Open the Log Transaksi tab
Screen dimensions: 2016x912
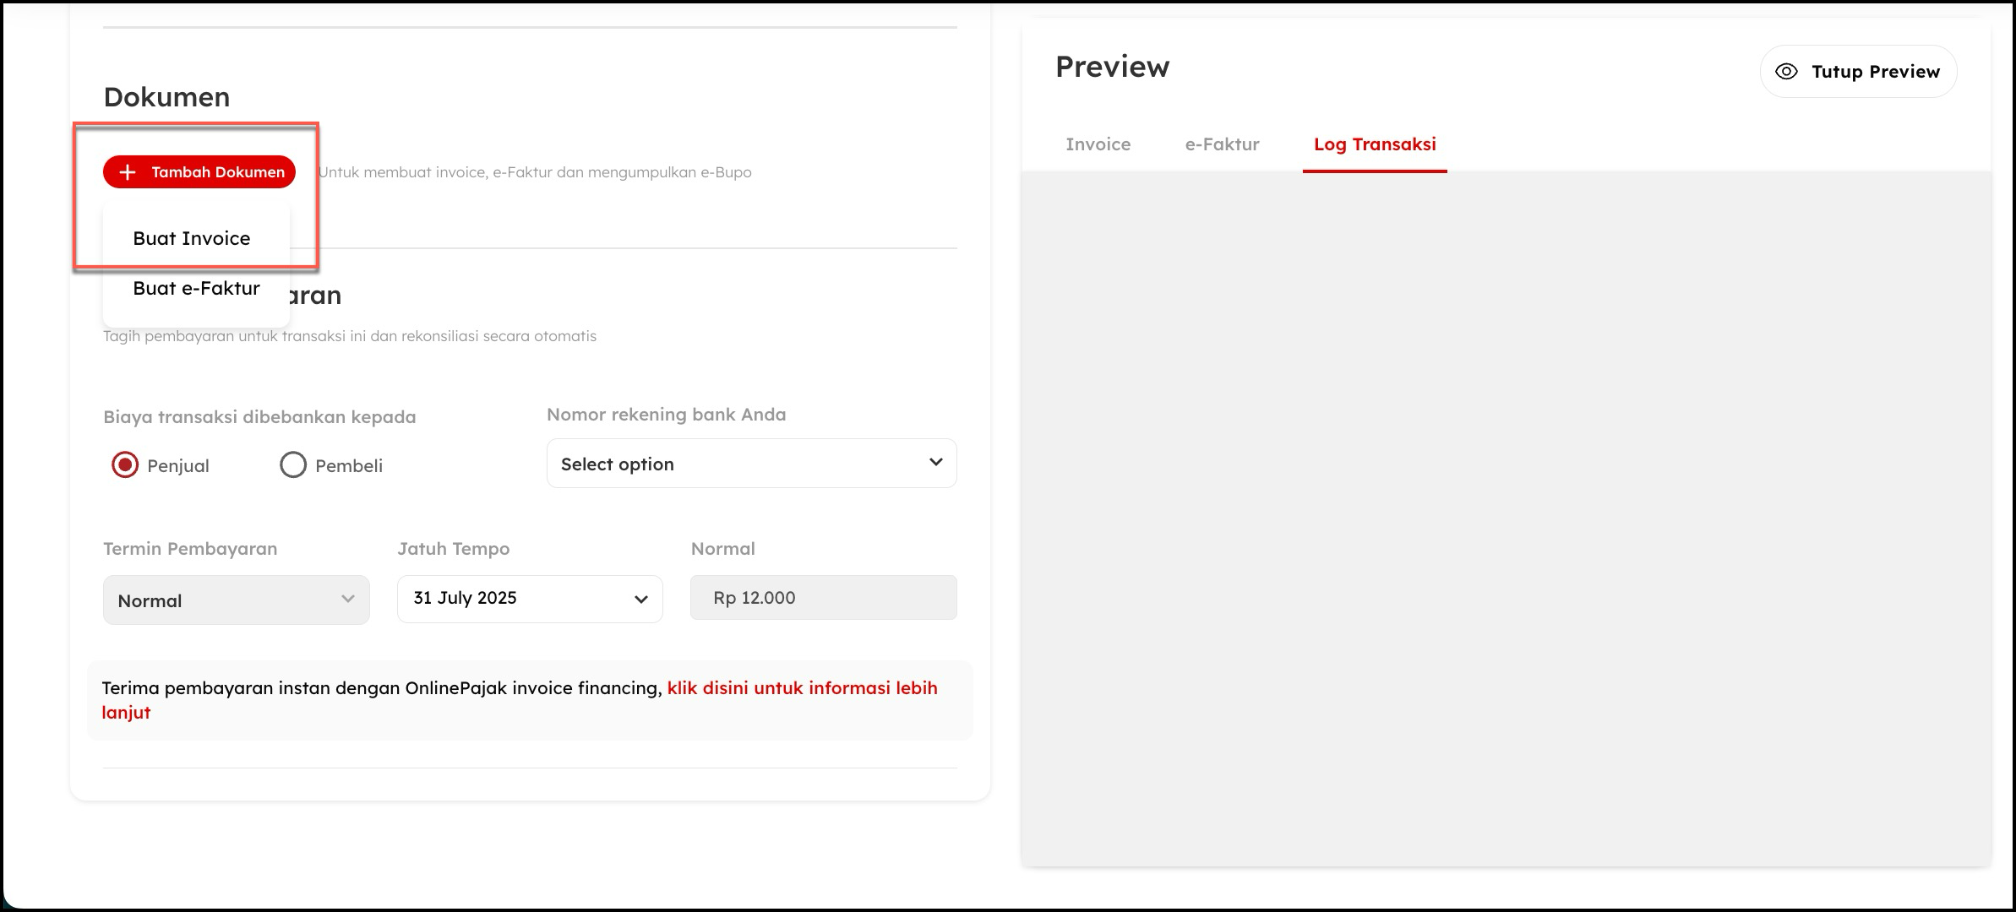point(1374,144)
